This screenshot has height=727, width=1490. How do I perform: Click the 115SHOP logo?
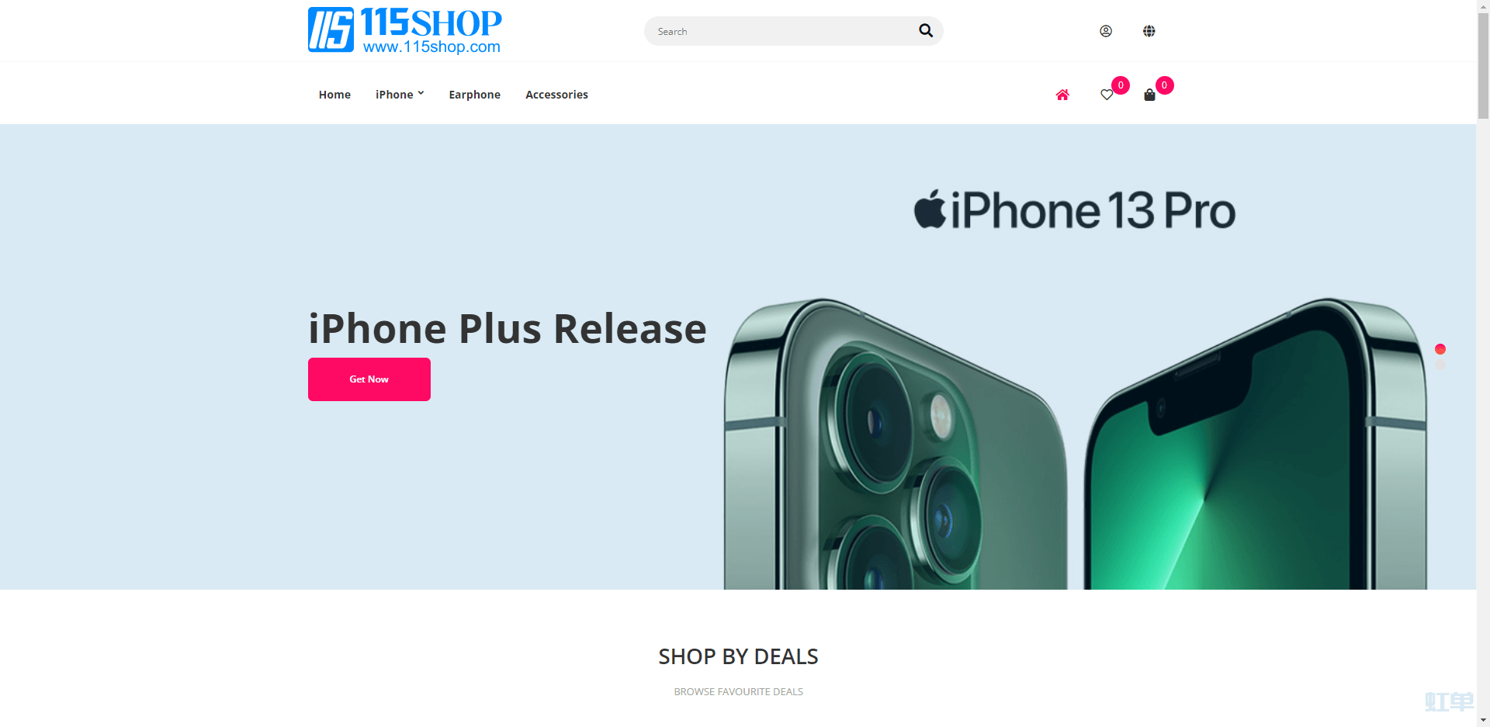click(x=405, y=30)
